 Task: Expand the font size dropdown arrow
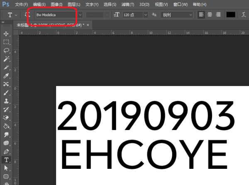(x=146, y=15)
